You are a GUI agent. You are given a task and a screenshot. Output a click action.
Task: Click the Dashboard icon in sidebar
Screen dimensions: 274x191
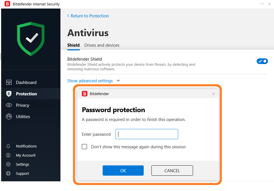pyautogui.click(x=9, y=83)
